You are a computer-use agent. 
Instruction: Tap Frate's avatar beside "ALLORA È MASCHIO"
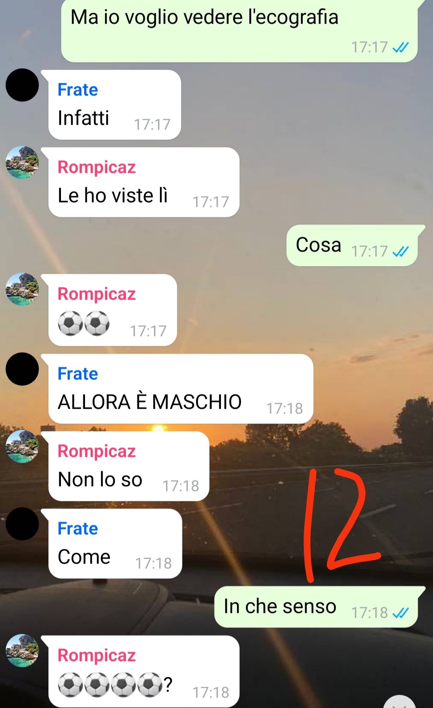click(x=22, y=369)
